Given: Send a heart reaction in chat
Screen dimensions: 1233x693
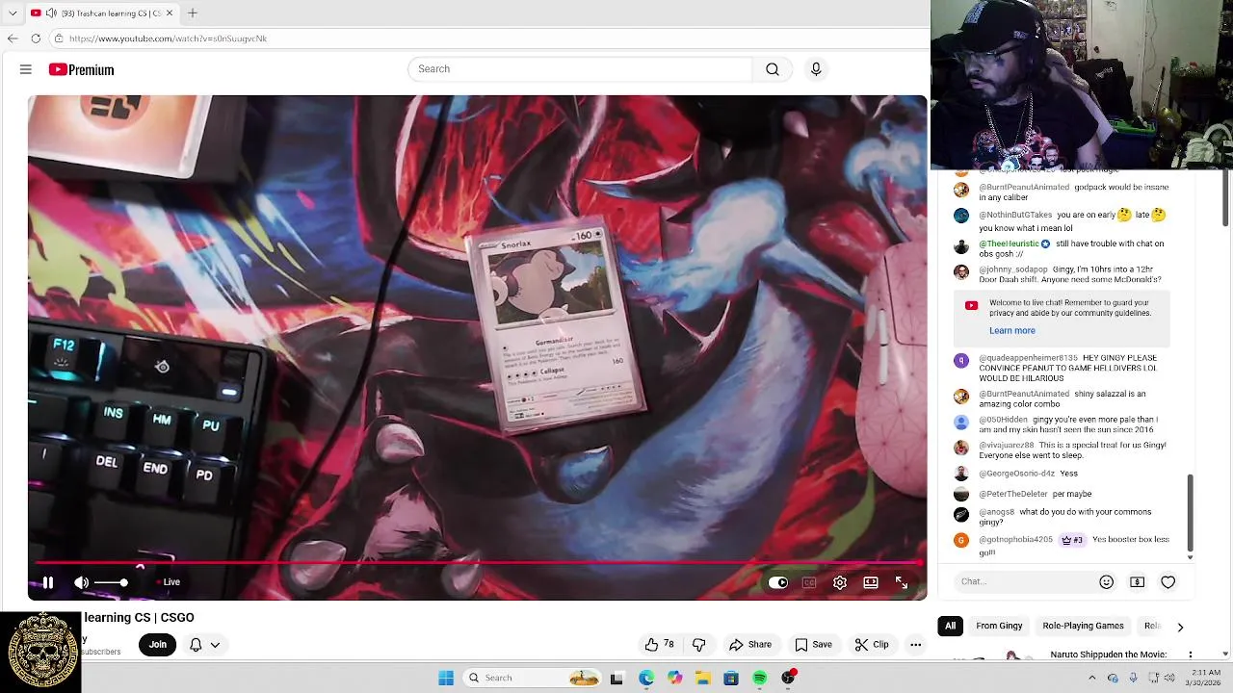Looking at the screenshot, I should pos(1168,581).
